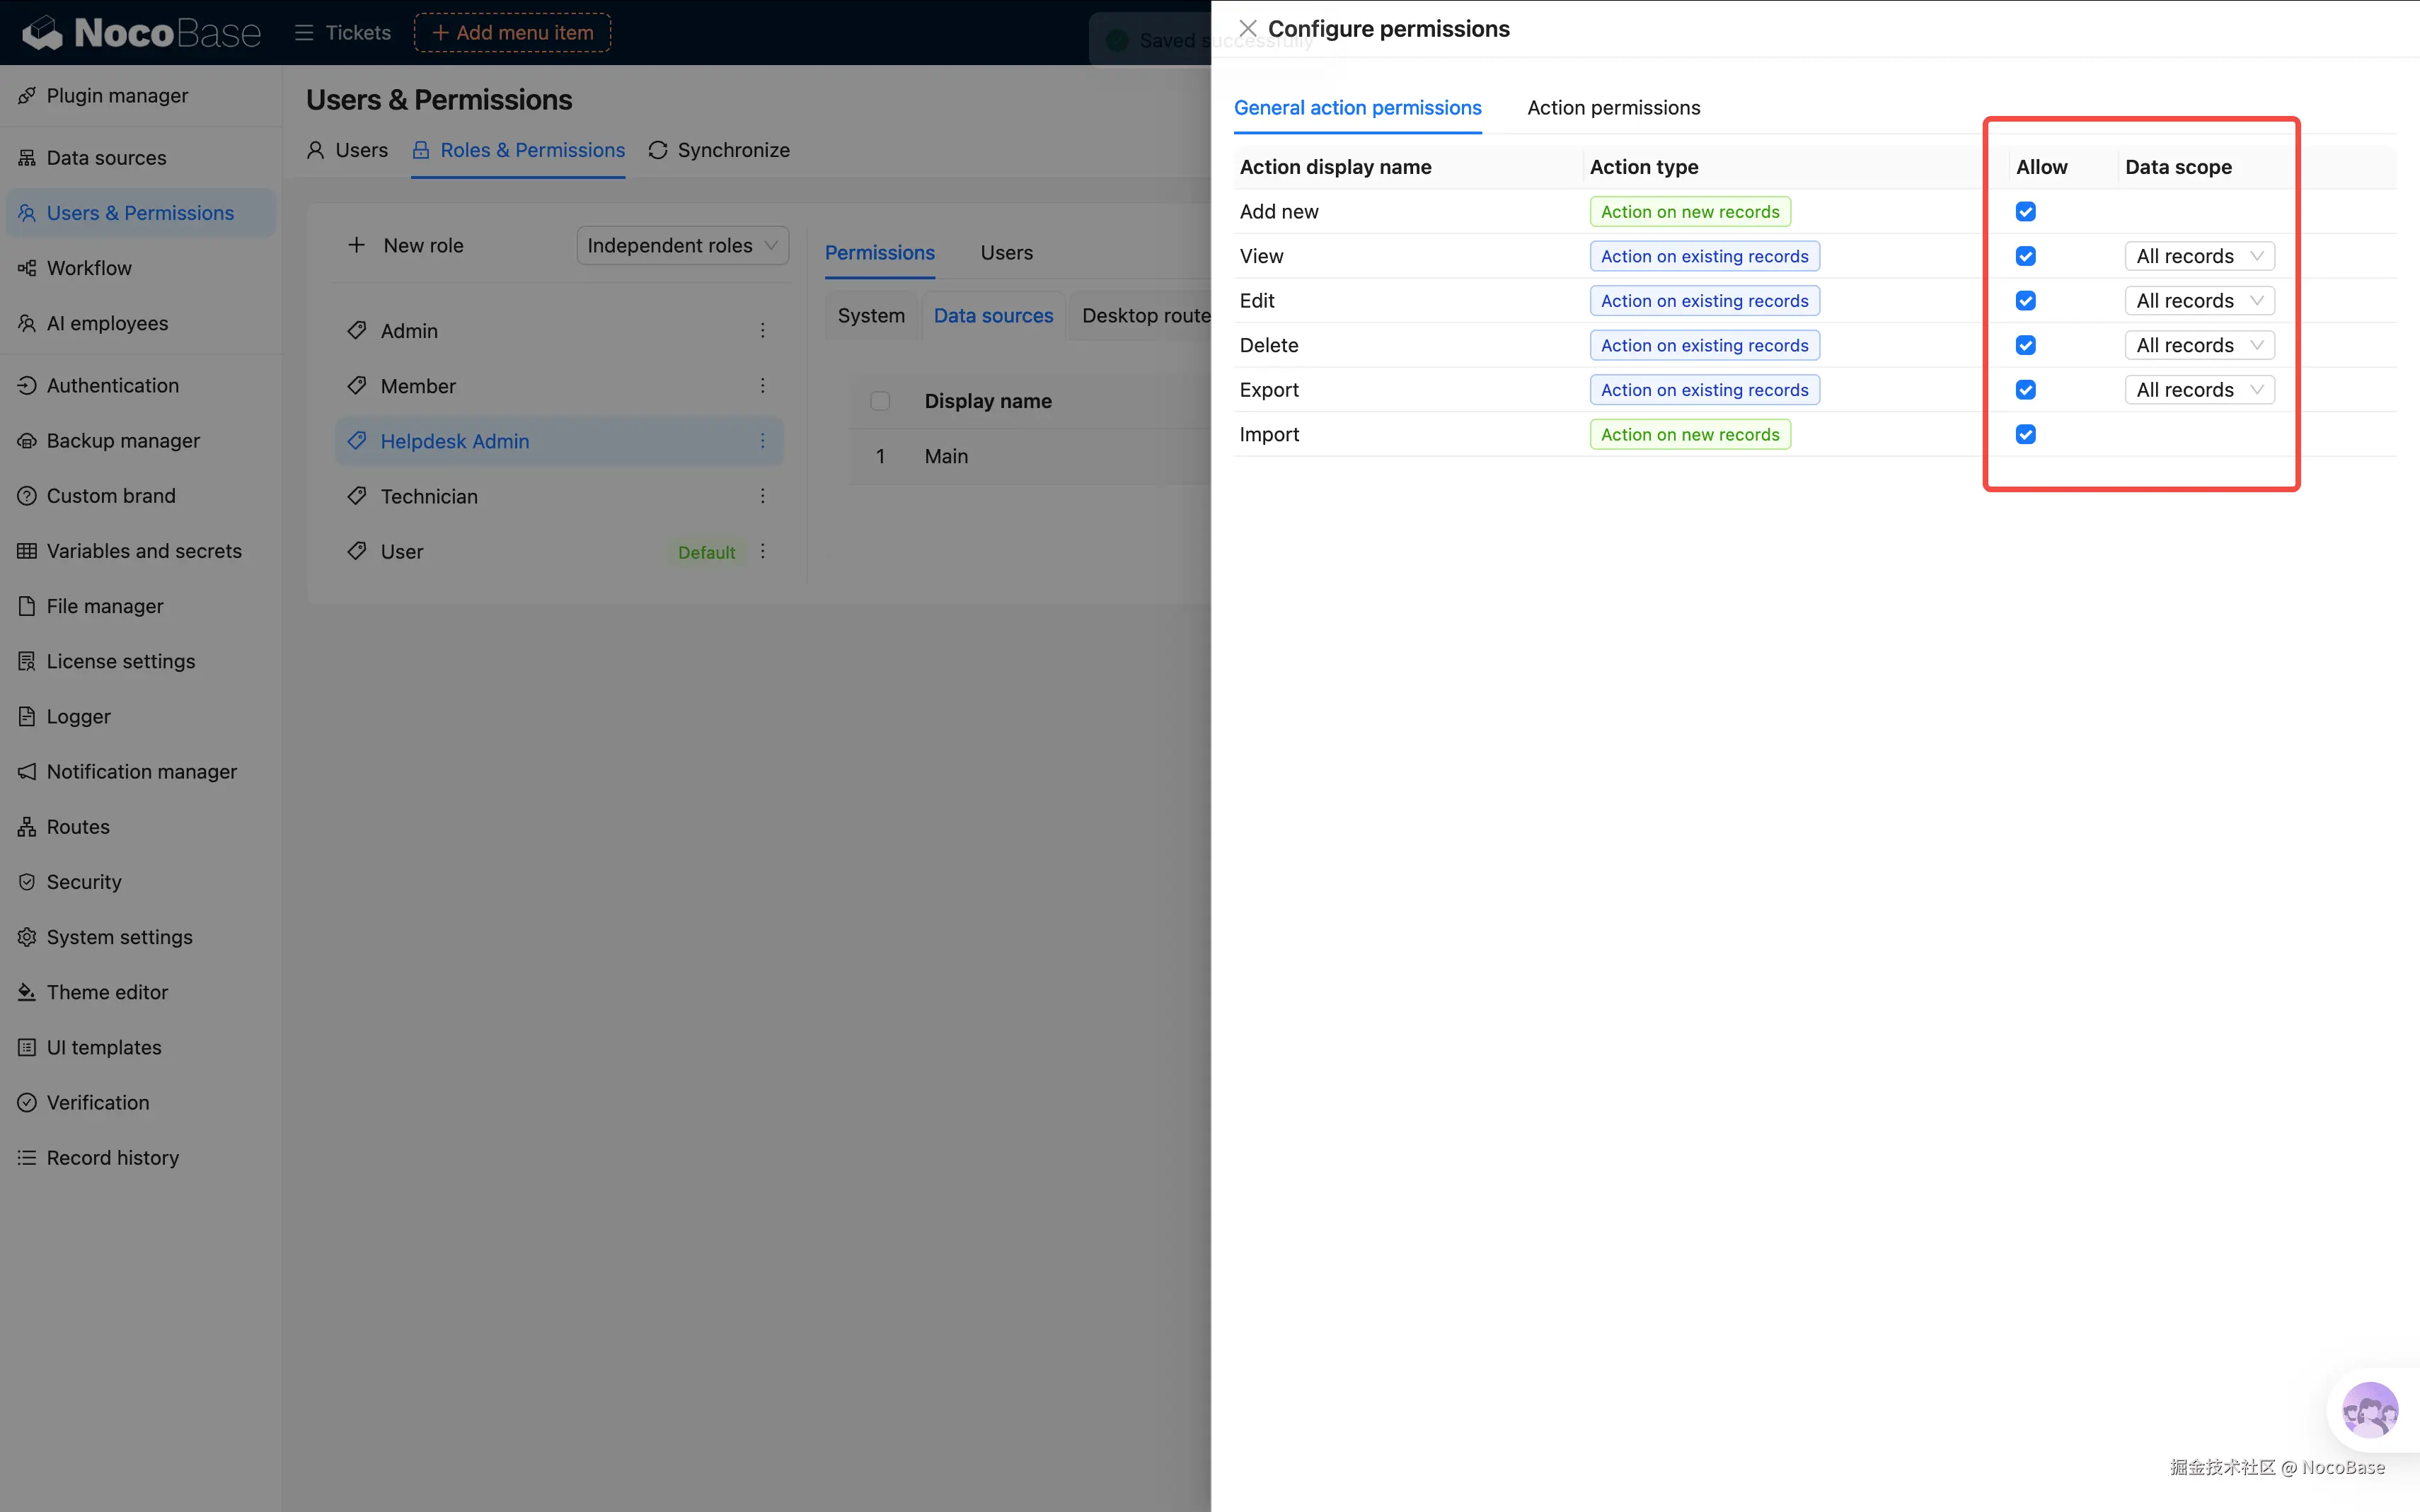Select the System permissions tab

[870, 316]
